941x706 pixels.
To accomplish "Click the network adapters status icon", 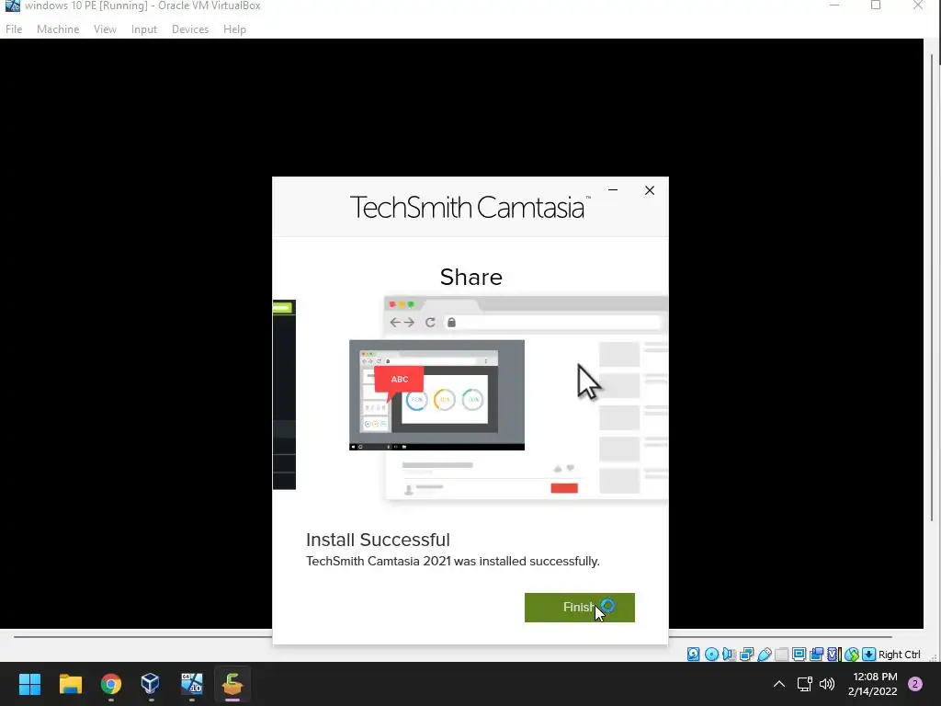I will click(x=746, y=655).
